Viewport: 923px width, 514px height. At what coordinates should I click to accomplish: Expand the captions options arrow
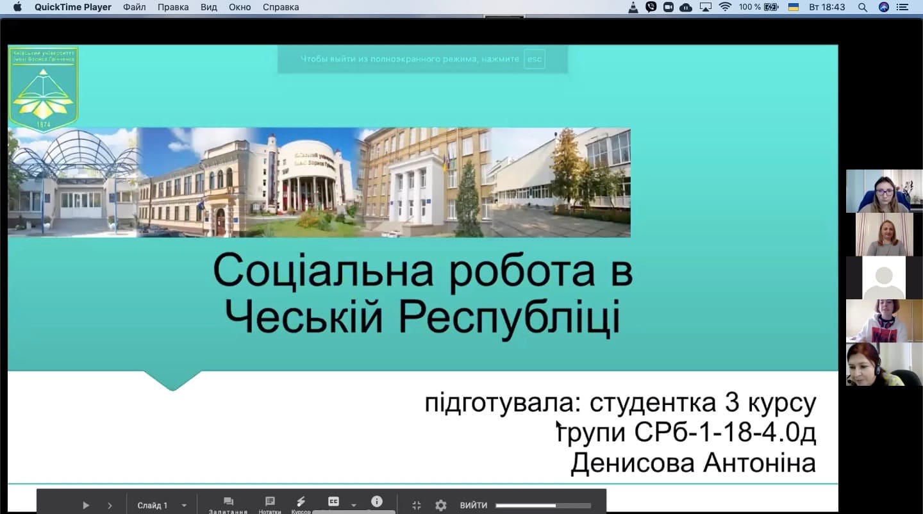pos(353,505)
